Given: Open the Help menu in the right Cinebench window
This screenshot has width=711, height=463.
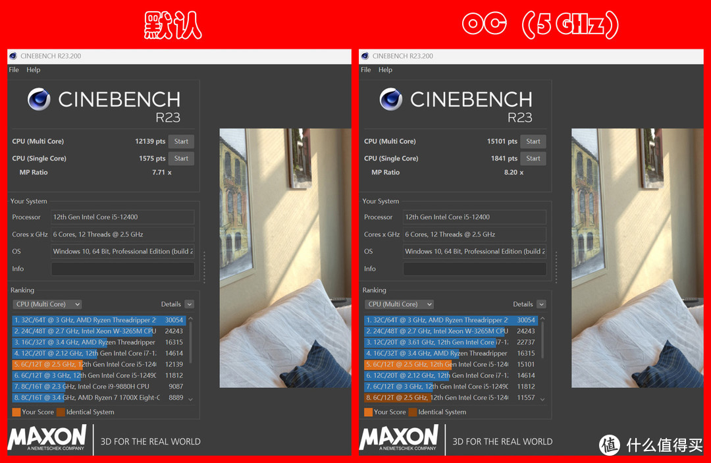Looking at the screenshot, I should [385, 70].
